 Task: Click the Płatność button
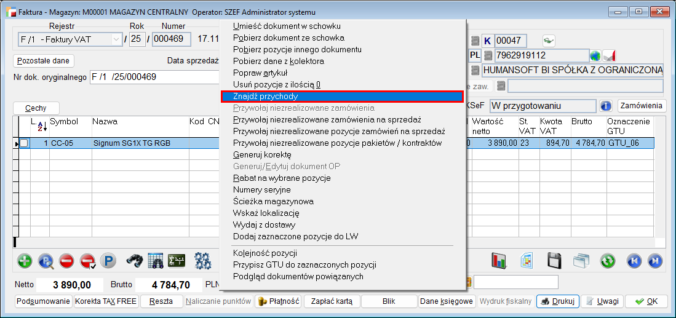tap(278, 301)
